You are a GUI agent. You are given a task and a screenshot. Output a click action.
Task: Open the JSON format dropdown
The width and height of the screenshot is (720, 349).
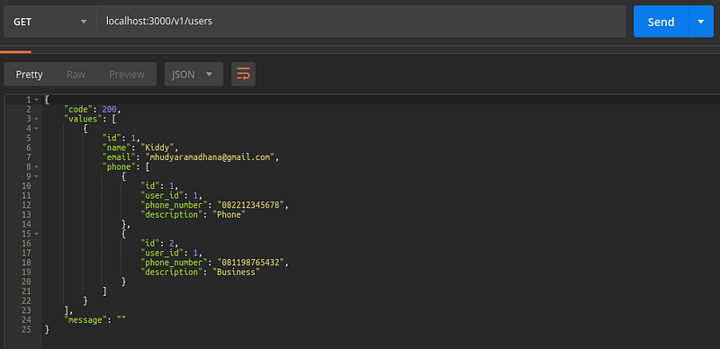[193, 75]
